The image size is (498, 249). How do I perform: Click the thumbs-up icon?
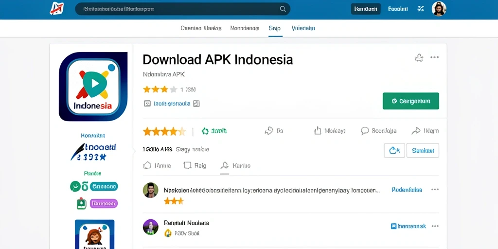click(x=269, y=131)
